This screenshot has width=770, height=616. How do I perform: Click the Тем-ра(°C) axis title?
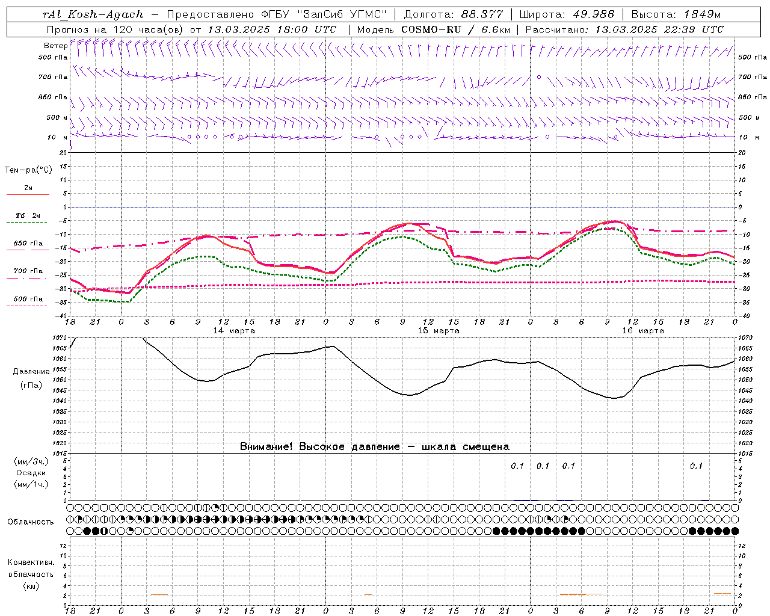coord(28,170)
